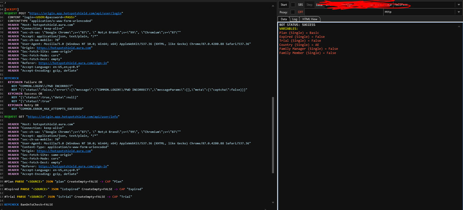Click the 'Family Member (Single) = False' line
This screenshot has height=210, width=463.
(307, 53)
